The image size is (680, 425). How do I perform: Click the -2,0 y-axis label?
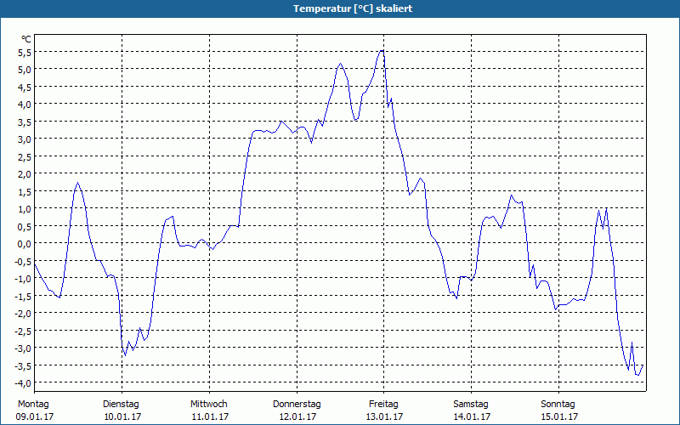click(24, 313)
